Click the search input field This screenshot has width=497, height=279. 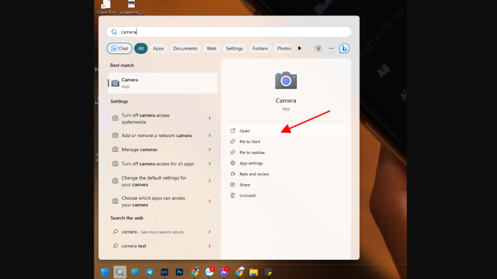coord(230,32)
